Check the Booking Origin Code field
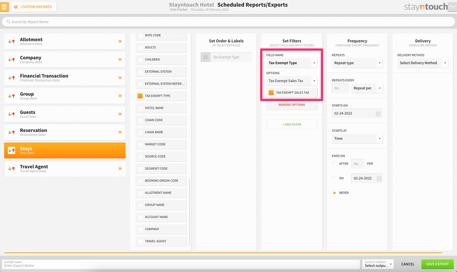Image resolution: width=457 pixels, height=272 pixels. pyautogui.click(x=140, y=181)
